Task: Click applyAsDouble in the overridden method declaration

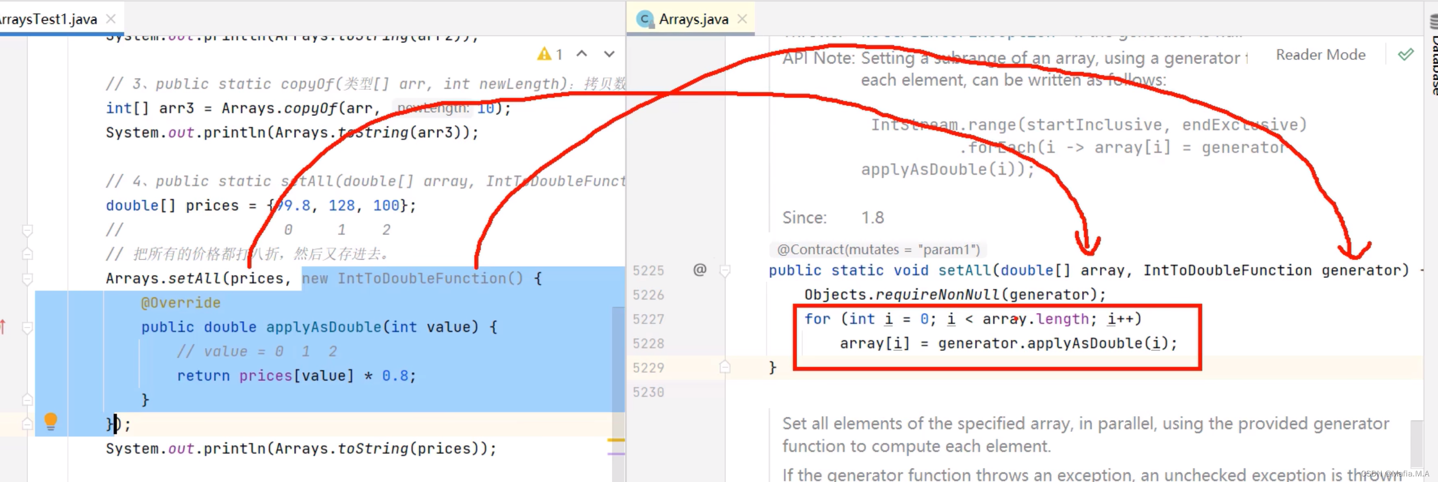Action: pos(324,327)
